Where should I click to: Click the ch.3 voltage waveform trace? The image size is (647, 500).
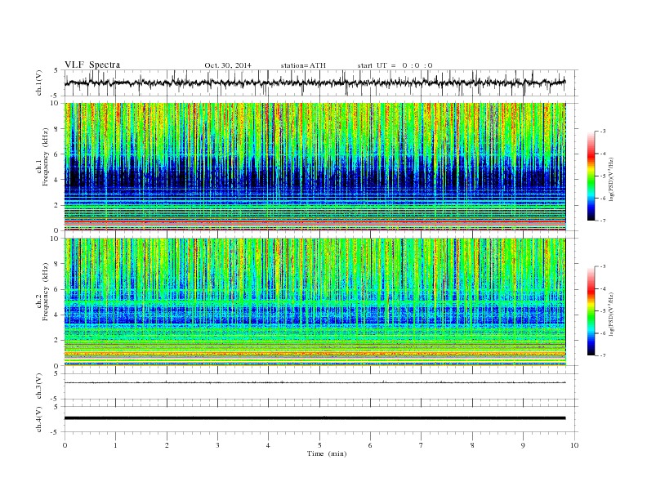point(315,382)
